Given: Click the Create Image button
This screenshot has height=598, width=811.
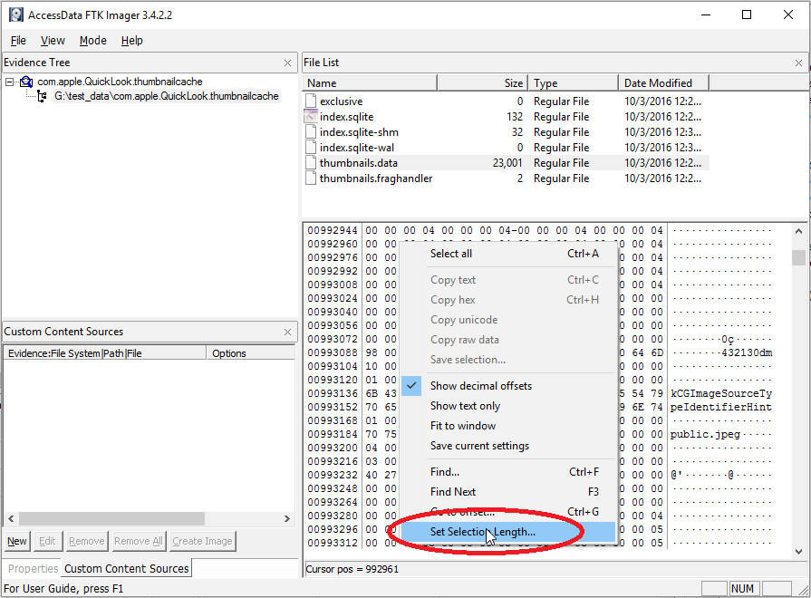Looking at the screenshot, I should pos(202,540).
